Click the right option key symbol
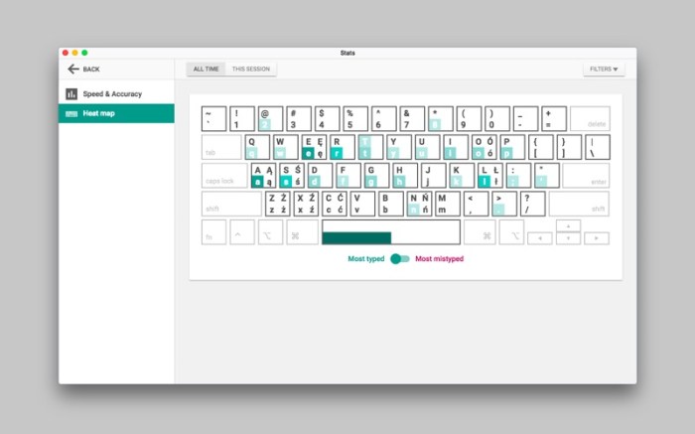The height and width of the screenshot is (434, 695). (515, 236)
